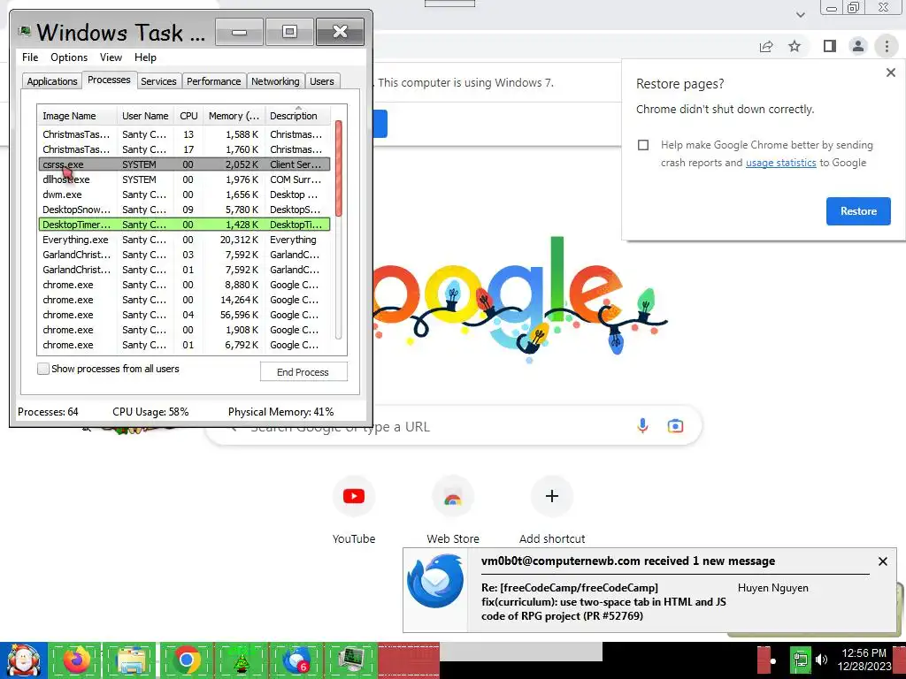Screen dimensions: 906x679
Task: Switch to the Services tab
Action: point(158,81)
